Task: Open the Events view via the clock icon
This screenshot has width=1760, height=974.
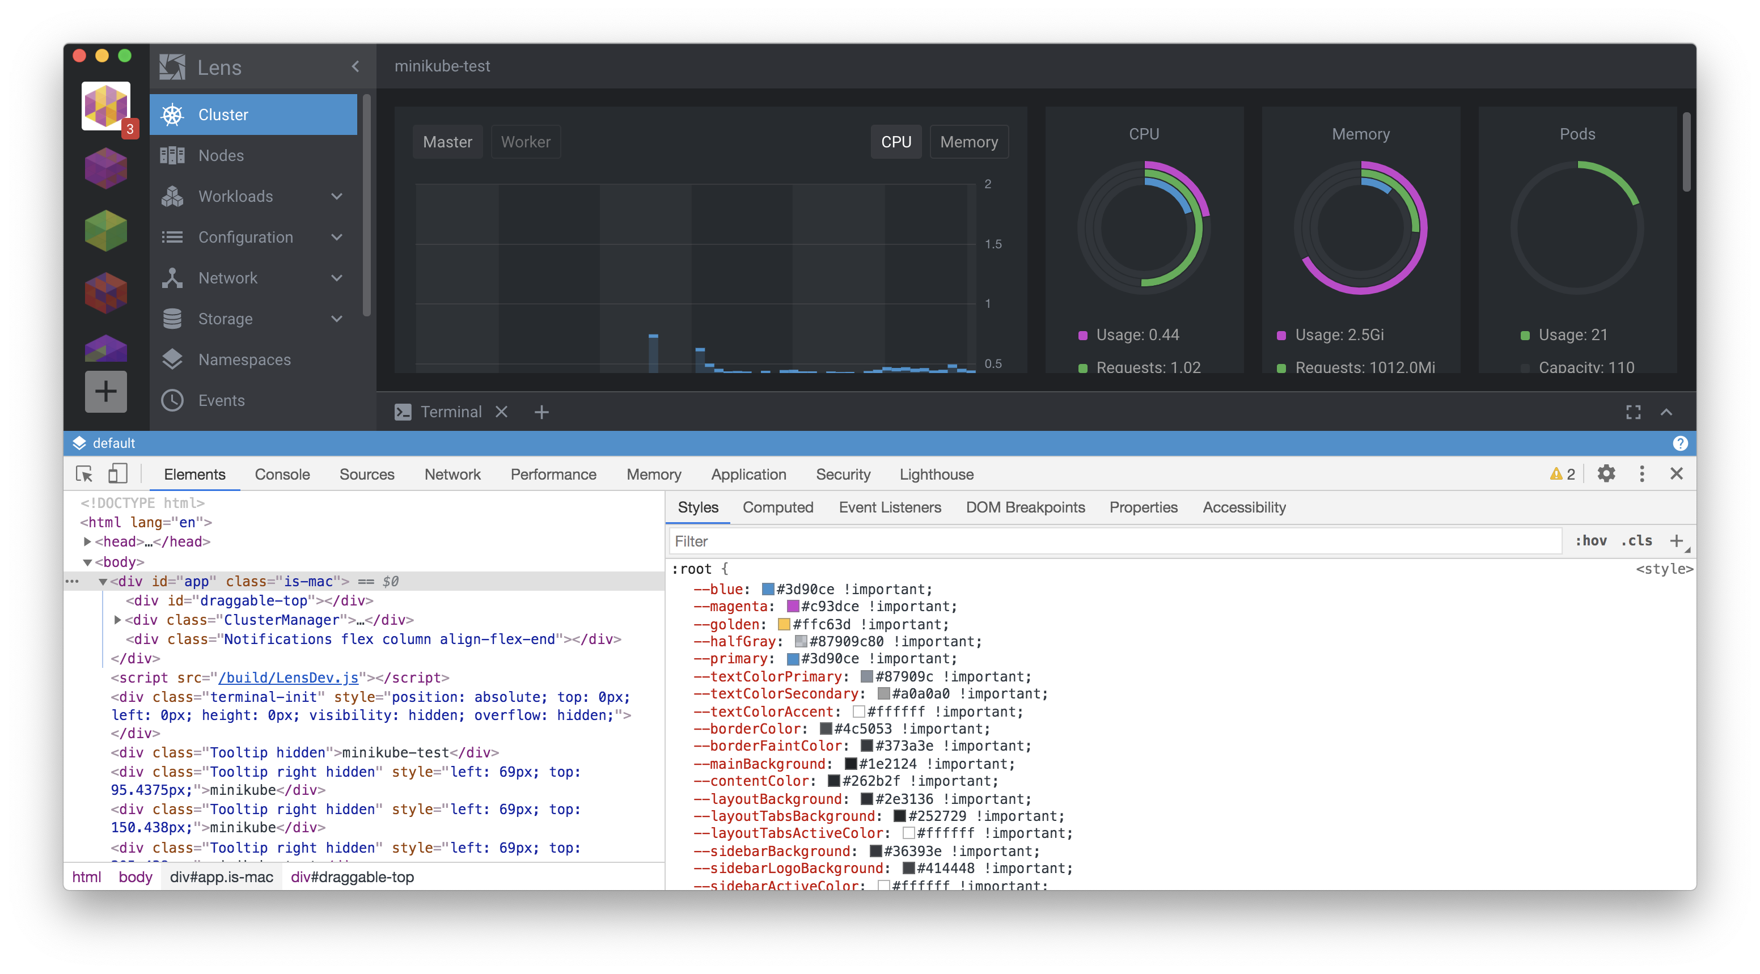Action: pyautogui.click(x=173, y=400)
